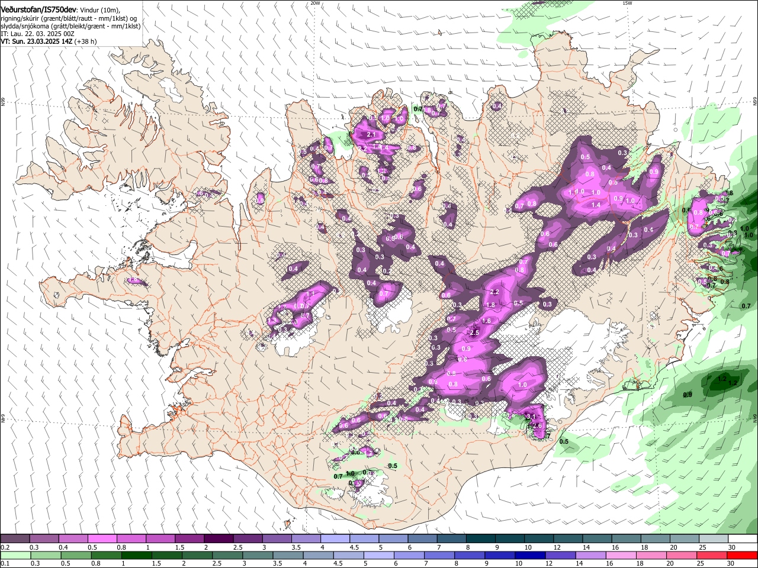
Task: Select the darkest purple upper swatch between 2 and 2.5
Action: 219,539
